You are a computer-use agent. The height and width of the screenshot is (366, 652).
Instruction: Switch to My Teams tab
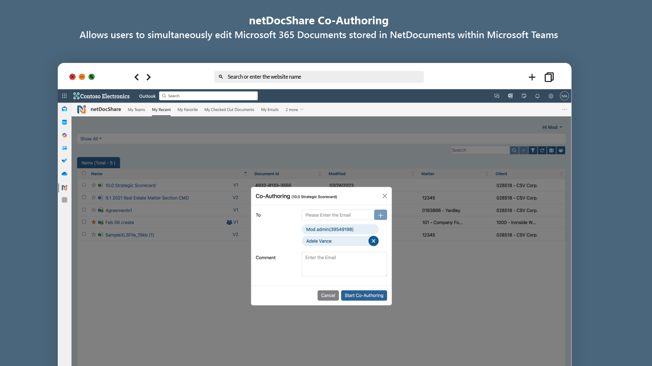(137, 110)
